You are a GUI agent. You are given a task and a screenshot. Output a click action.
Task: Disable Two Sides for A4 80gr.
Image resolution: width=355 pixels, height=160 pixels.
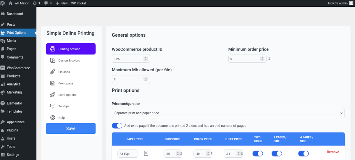258,153
